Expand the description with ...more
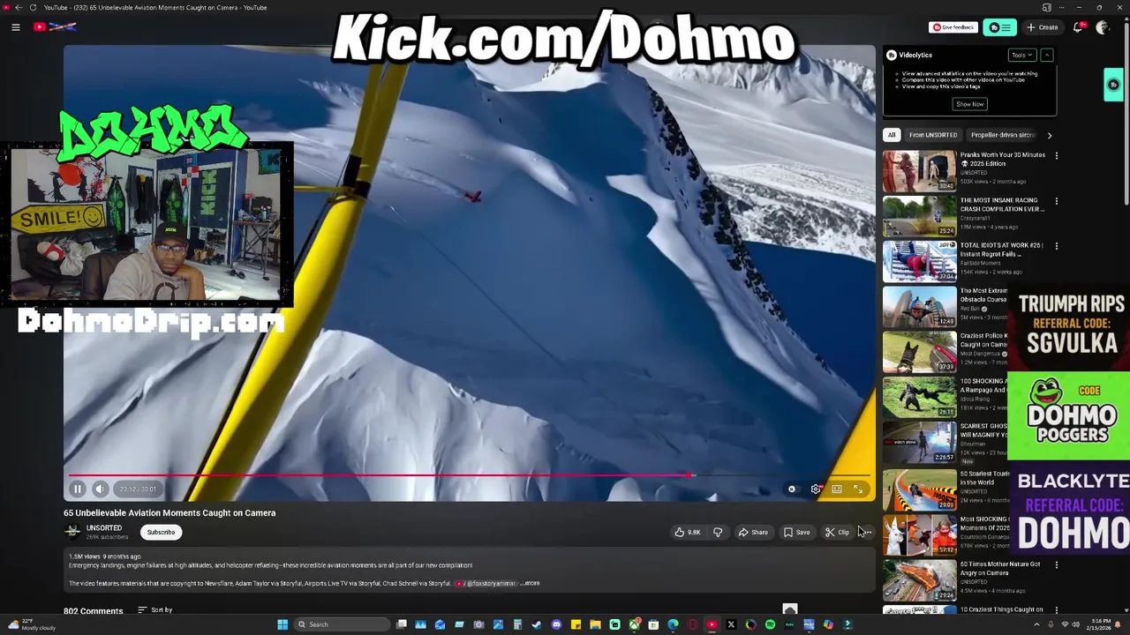Image resolution: width=1130 pixels, height=635 pixels. pyautogui.click(x=530, y=583)
